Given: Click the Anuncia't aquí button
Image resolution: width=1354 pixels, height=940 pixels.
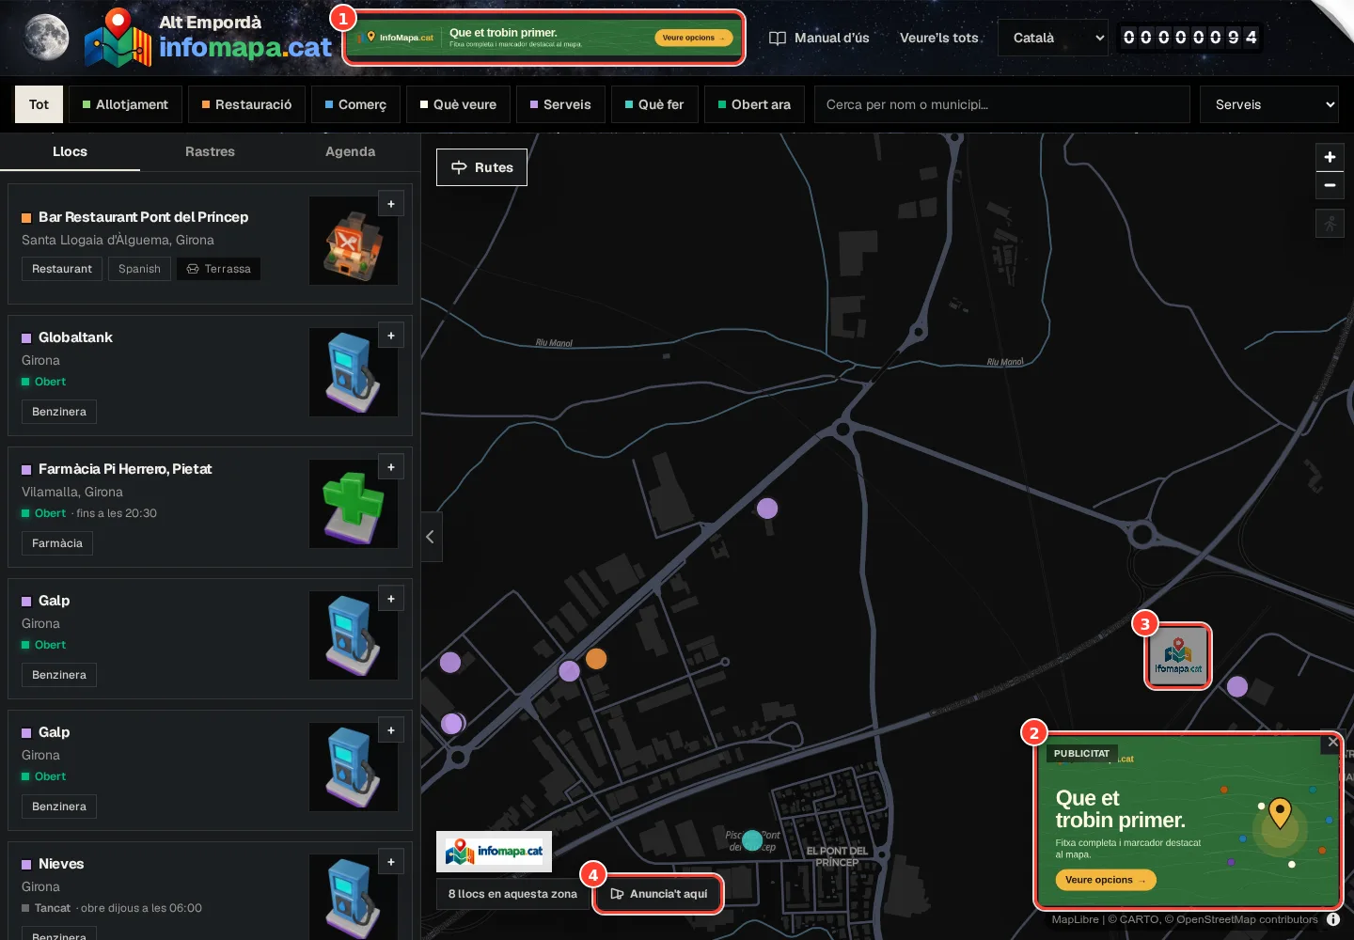Looking at the screenshot, I should pos(658,894).
